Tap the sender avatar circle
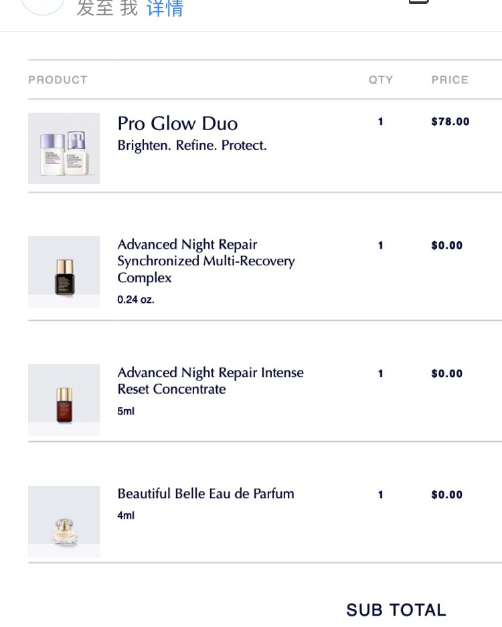This screenshot has height=627, width=502. 42,6
